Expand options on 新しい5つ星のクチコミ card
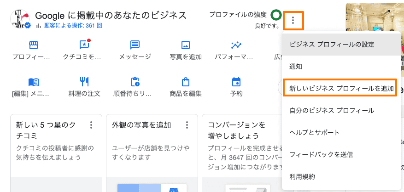 [x=91, y=125]
